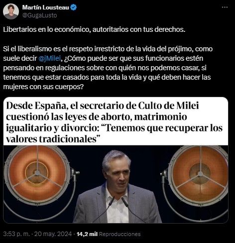
Task: Click the 20 may. 2024 date
Action: (53, 234)
